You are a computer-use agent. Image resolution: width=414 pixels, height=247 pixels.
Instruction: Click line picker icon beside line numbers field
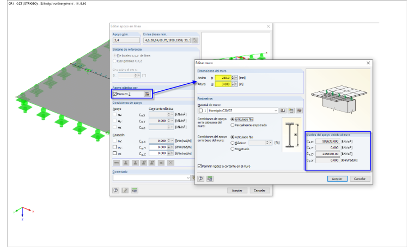pos(195,40)
